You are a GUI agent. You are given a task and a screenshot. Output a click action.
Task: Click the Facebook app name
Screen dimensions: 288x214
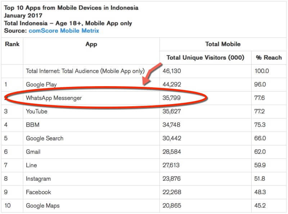coord(38,192)
